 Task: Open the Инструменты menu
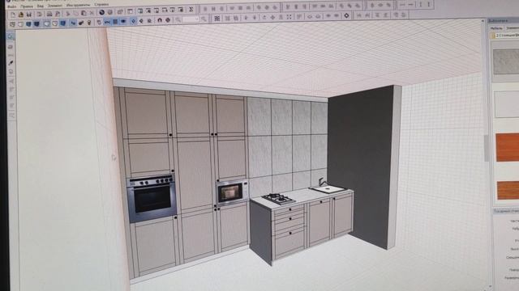coord(78,6)
